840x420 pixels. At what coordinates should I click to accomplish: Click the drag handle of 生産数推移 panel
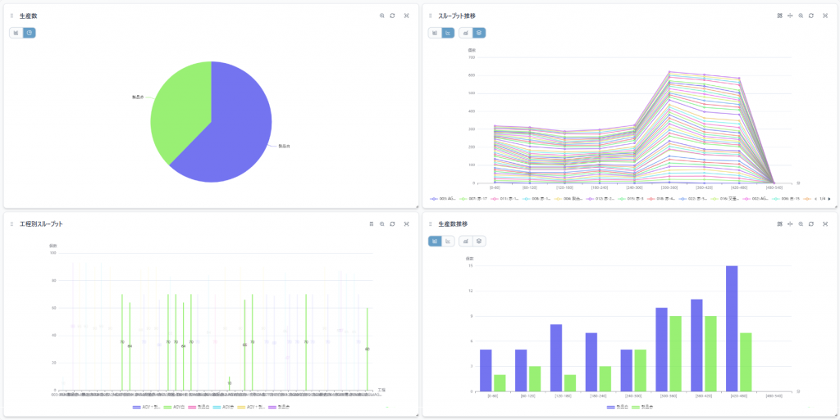430,224
